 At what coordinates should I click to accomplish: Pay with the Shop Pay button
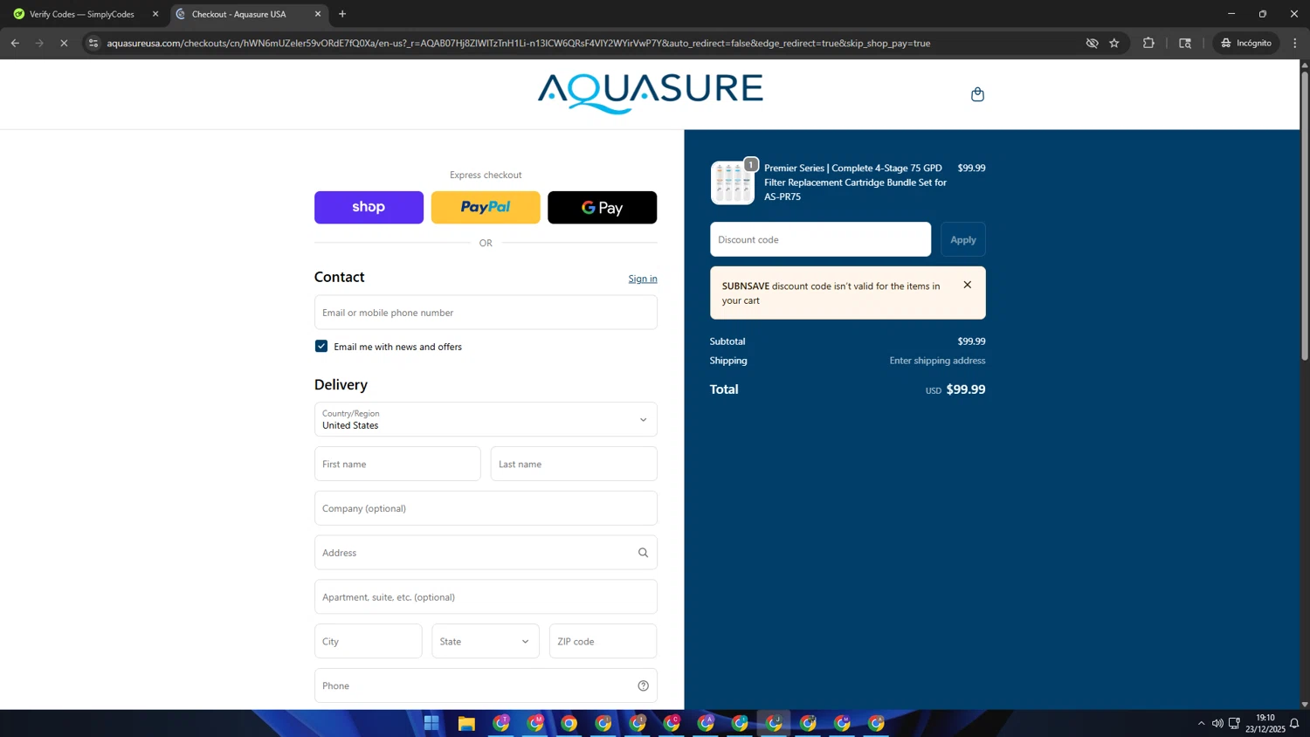[369, 208]
